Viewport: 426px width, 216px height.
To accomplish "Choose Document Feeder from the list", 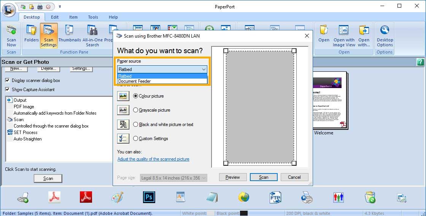I will pyautogui.click(x=162, y=81).
